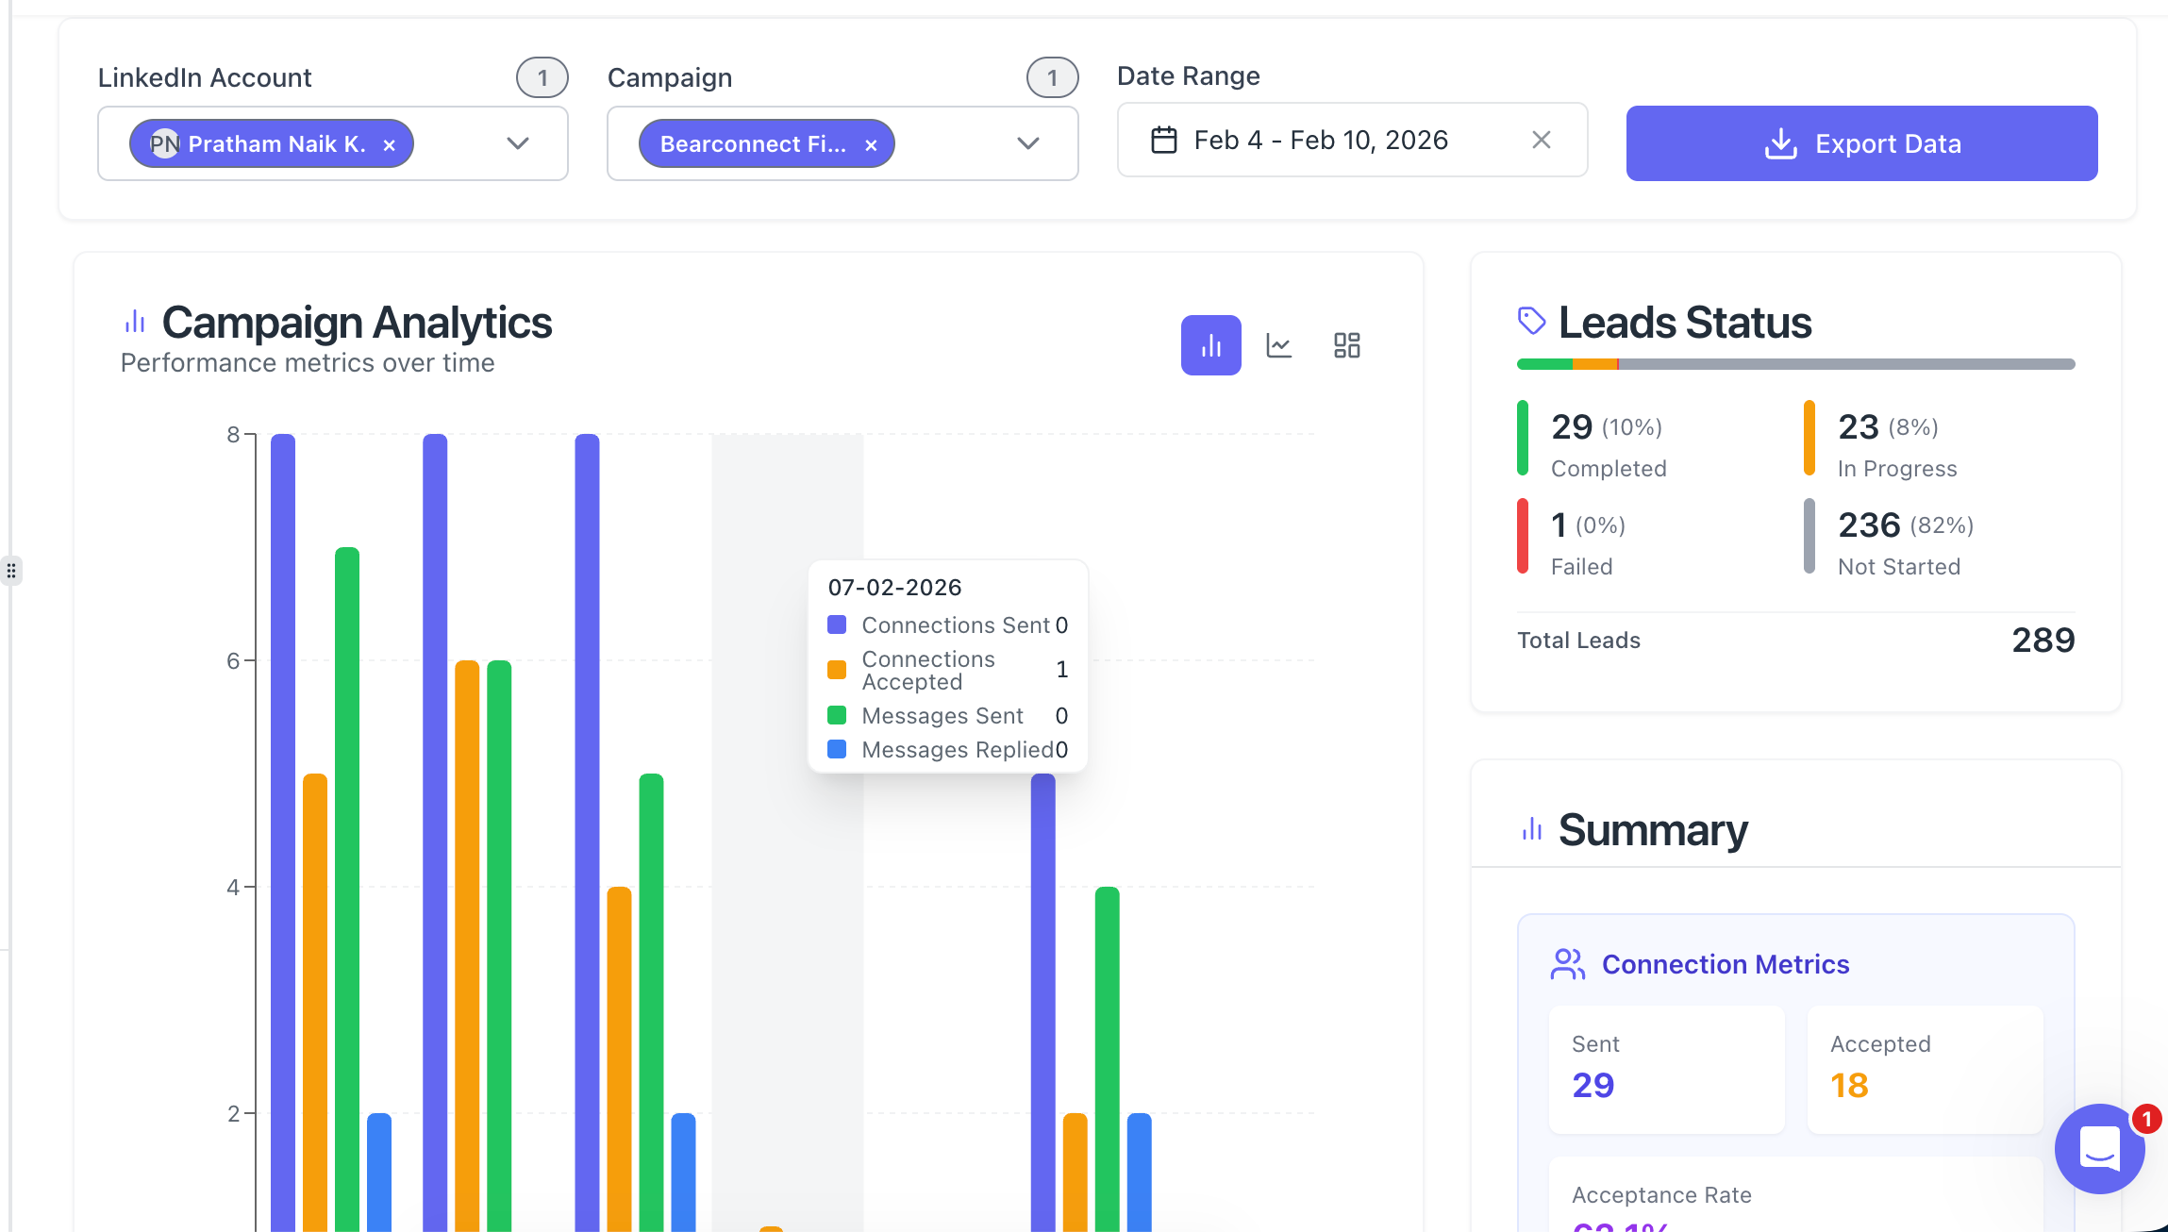Switch to grid cards view
This screenshot has width=2168, height=1232.
(x=1346, y=345)
